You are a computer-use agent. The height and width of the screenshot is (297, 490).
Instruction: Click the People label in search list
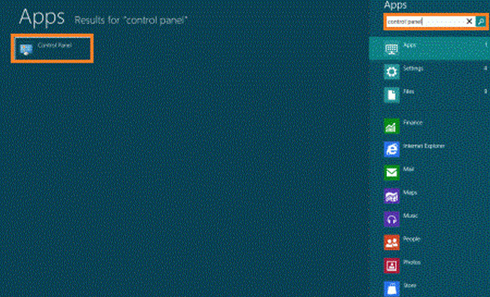coord(412,239)
